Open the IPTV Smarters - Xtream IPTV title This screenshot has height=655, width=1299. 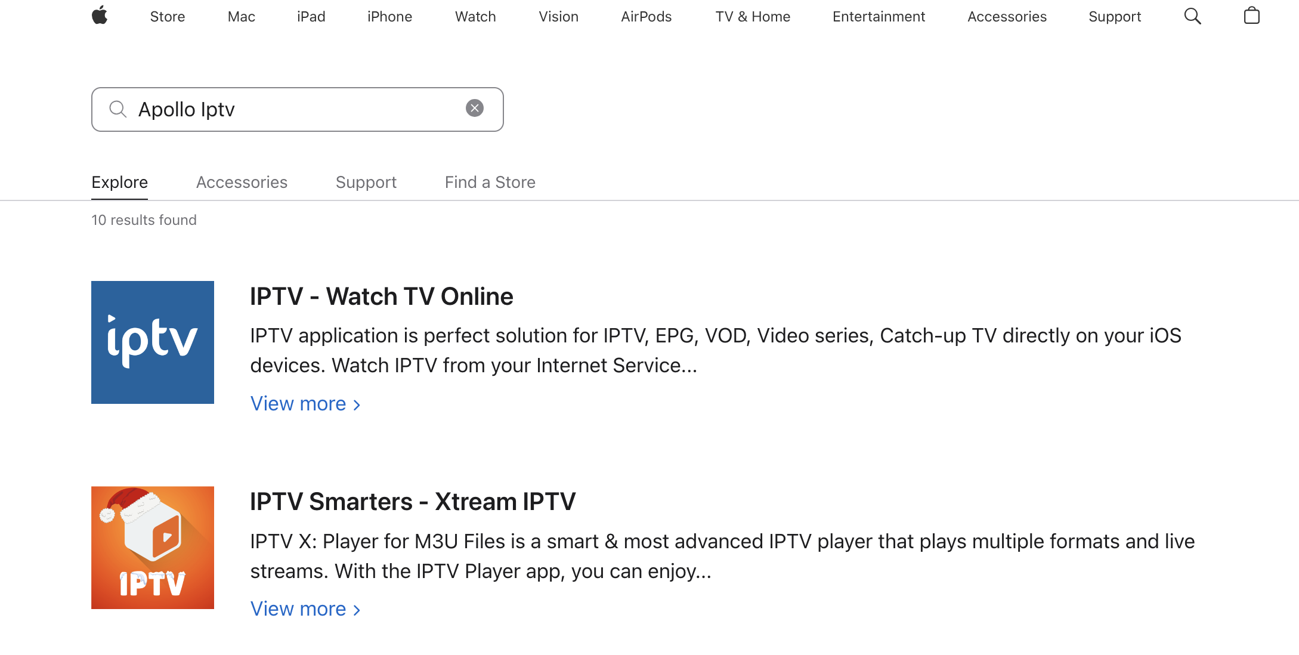click(413, 502)
